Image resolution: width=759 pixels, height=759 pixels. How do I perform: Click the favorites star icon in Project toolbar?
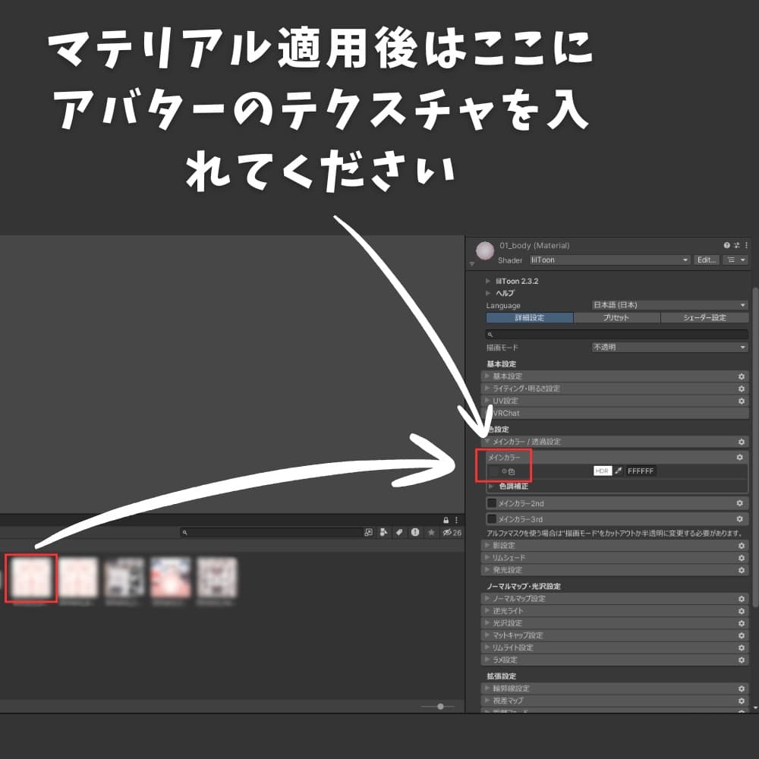coord(430,534)
